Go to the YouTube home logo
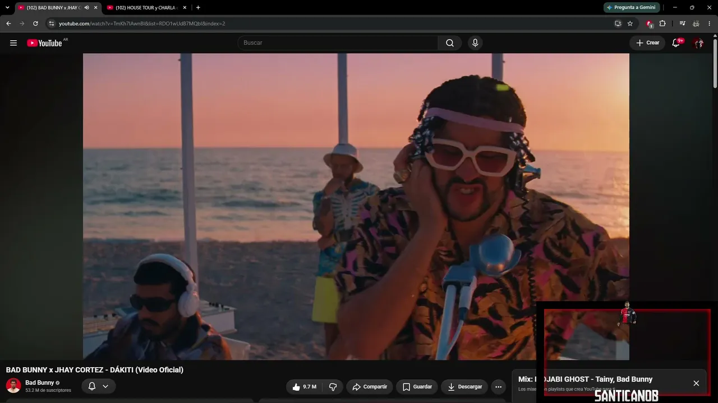The height and width of the screenshot is (403, 718). (45, 43)
